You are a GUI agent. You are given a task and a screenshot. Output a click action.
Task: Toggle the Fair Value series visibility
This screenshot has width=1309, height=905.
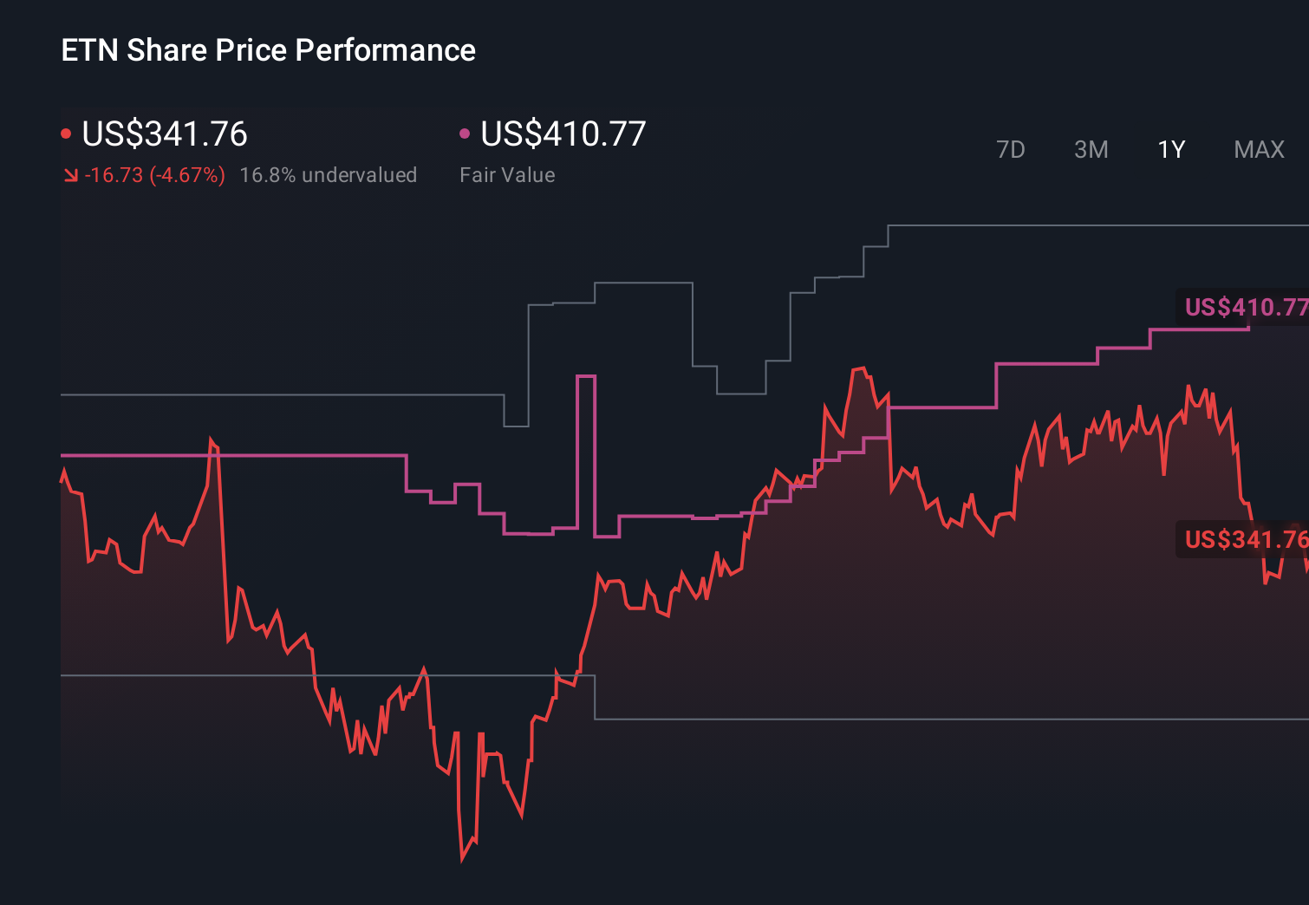pyautogui.click(x=563, y=134)
